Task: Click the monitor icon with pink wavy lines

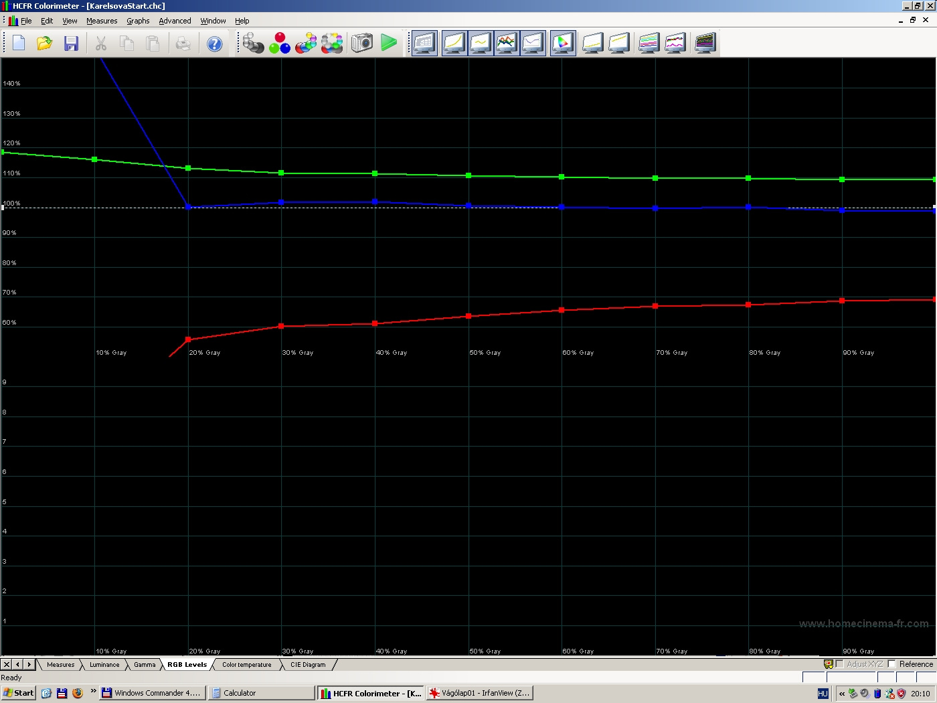Action: 675,44
